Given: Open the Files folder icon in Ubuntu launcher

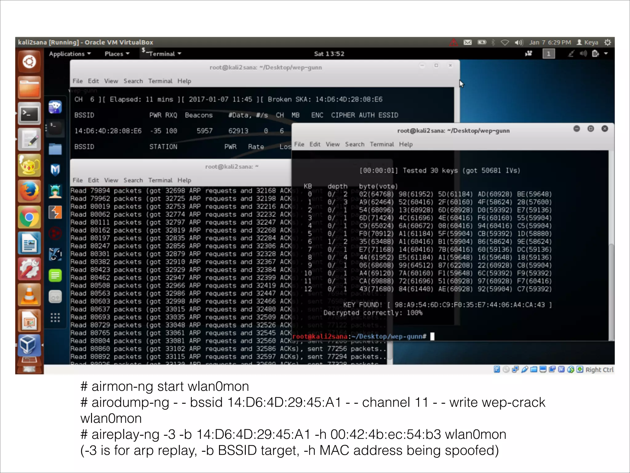Looking at the screenshot, I should pos(29,88).
